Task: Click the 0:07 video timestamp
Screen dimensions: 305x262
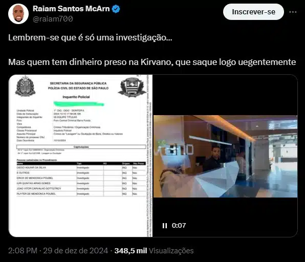Action: click(179, 226)
